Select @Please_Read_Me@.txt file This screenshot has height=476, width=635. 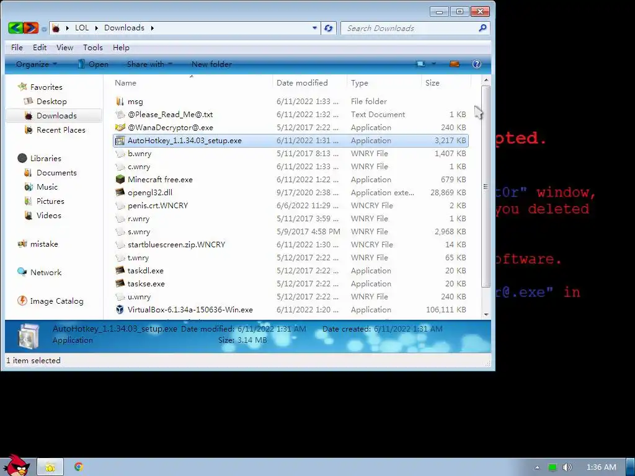(170, 114)
